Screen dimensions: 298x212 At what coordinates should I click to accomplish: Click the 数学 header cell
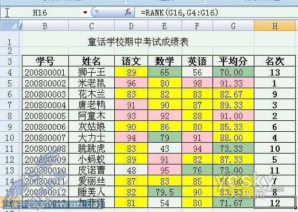click(x=165, y=61)
